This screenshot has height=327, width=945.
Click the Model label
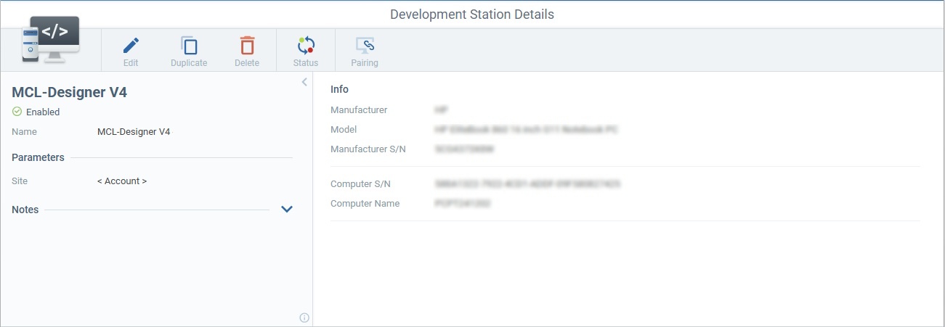344,130
